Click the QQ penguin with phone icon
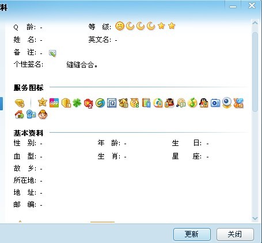The image size is (262, 243). tap(204, 103)
